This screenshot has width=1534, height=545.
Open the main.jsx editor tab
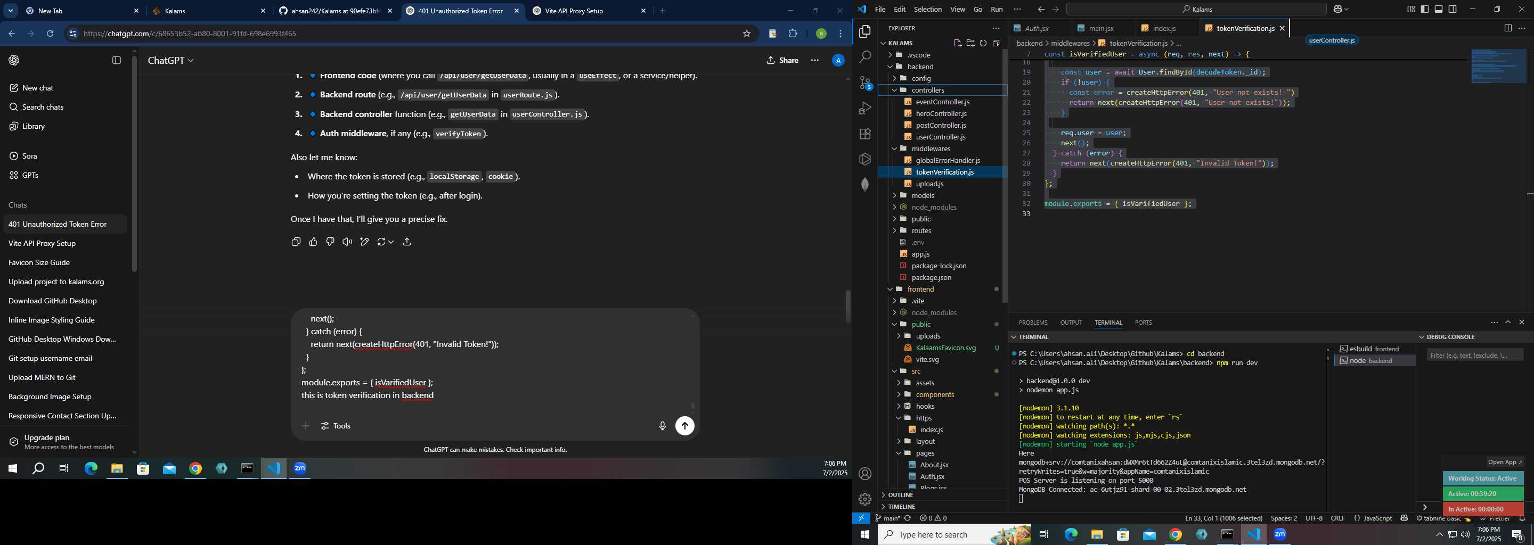point(1101,29)
